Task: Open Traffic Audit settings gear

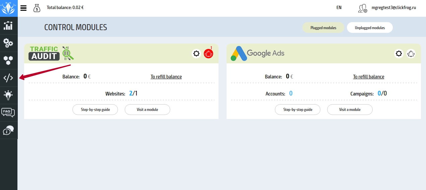Action: click(196, 53)
